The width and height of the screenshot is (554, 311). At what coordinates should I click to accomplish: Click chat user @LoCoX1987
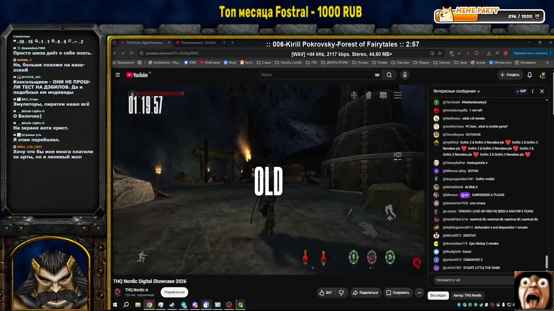pyautogui.click(x=453, y=268)
